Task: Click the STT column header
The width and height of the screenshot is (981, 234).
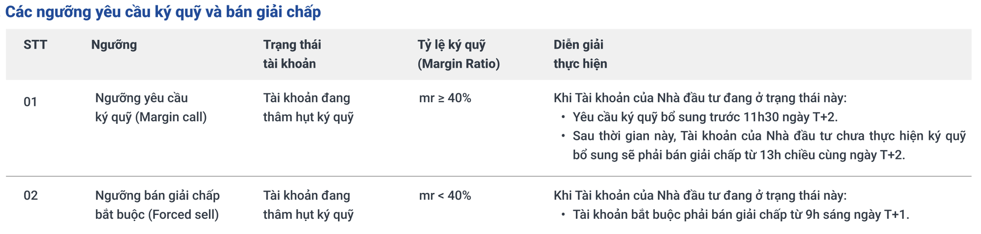Action: point(35,45)
